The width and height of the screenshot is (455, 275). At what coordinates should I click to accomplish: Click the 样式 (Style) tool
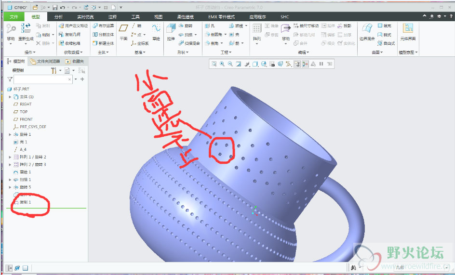(384, 35)
